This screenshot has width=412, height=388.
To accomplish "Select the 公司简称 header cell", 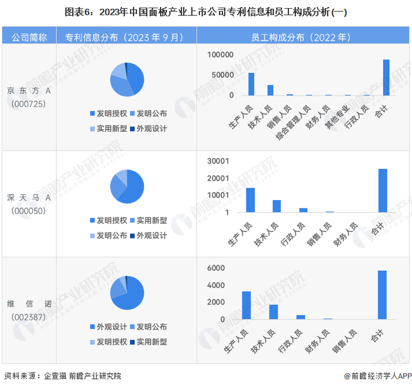I will [29, 35].
